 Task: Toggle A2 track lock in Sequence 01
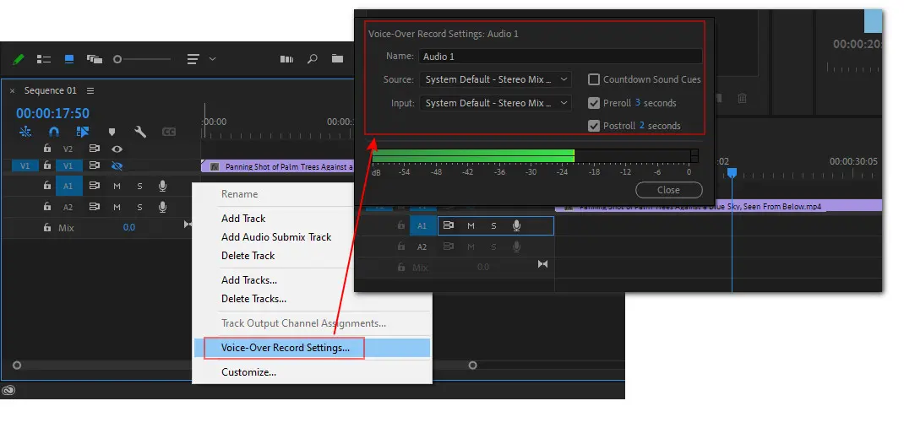pyautogui.click(x=47, y=207)
